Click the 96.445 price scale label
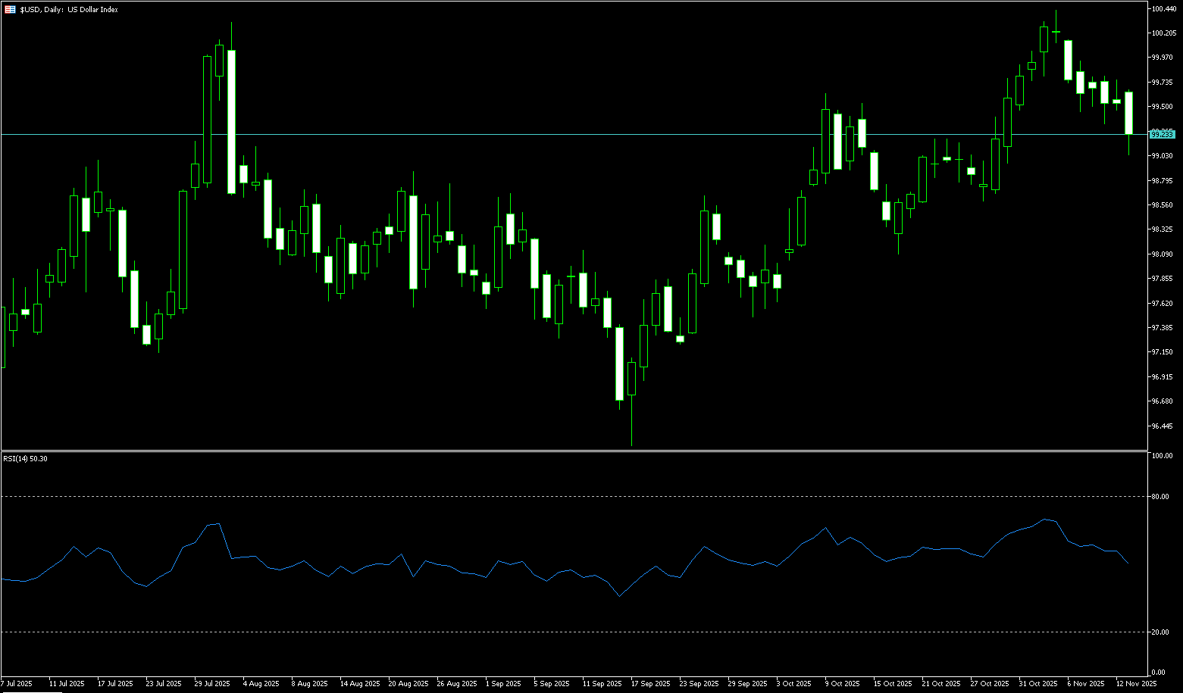 pos(1162,426)
